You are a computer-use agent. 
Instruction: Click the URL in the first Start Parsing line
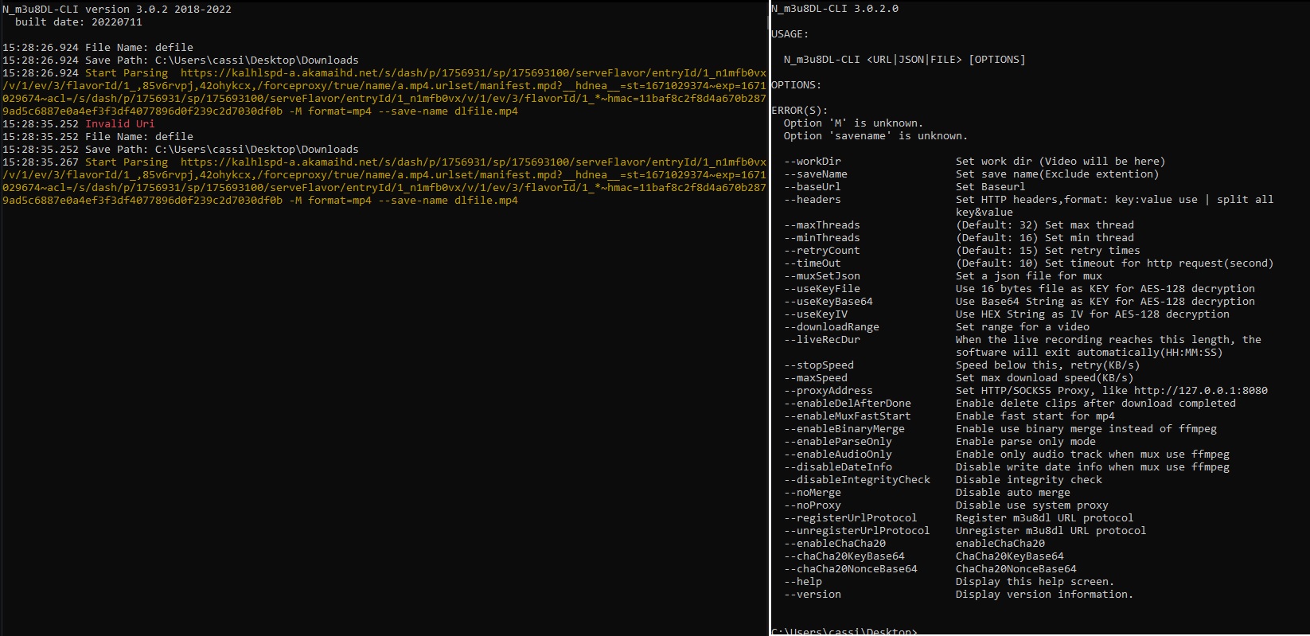point(473,72)
